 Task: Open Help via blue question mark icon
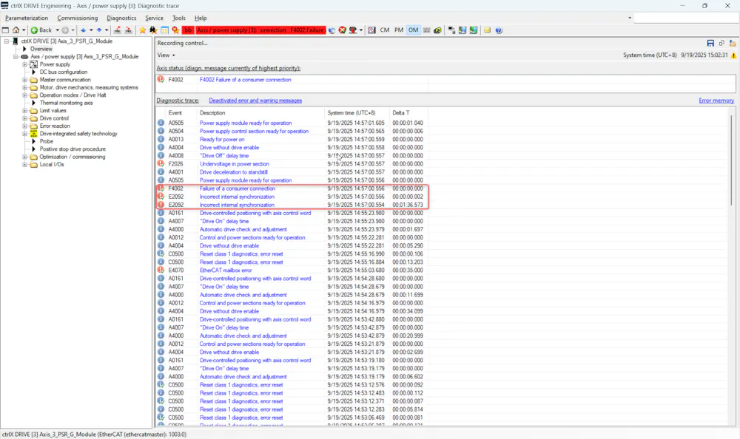(499, 30)
